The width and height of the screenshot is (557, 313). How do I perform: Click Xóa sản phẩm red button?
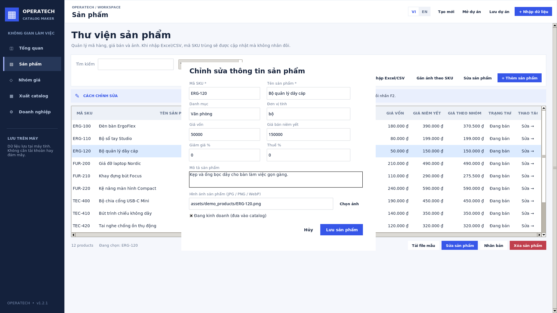[x=528, y=245]
